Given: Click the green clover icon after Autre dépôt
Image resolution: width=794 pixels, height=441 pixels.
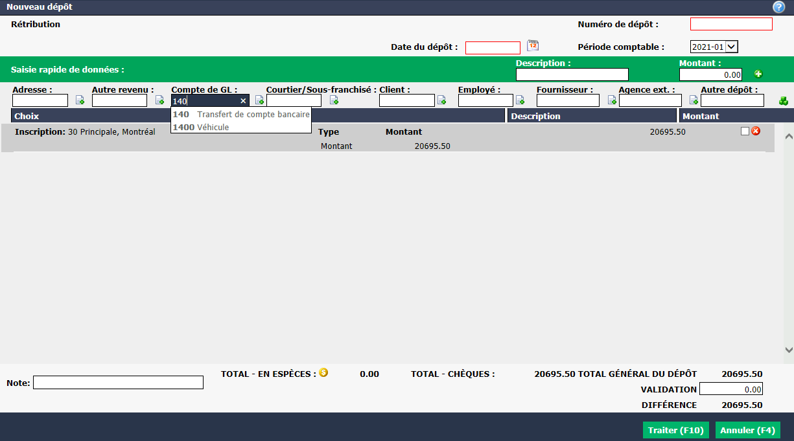Looking at the screenshot, I should (783, 101).
